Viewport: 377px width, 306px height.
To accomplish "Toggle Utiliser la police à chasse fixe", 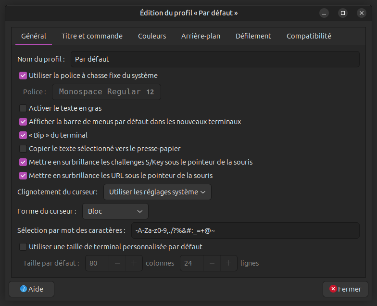I will [x=23, y=76].
